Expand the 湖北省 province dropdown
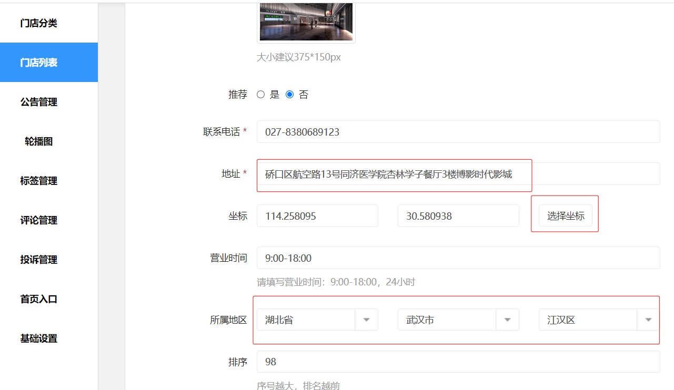The image size is (674, 390). coord(317,320)
